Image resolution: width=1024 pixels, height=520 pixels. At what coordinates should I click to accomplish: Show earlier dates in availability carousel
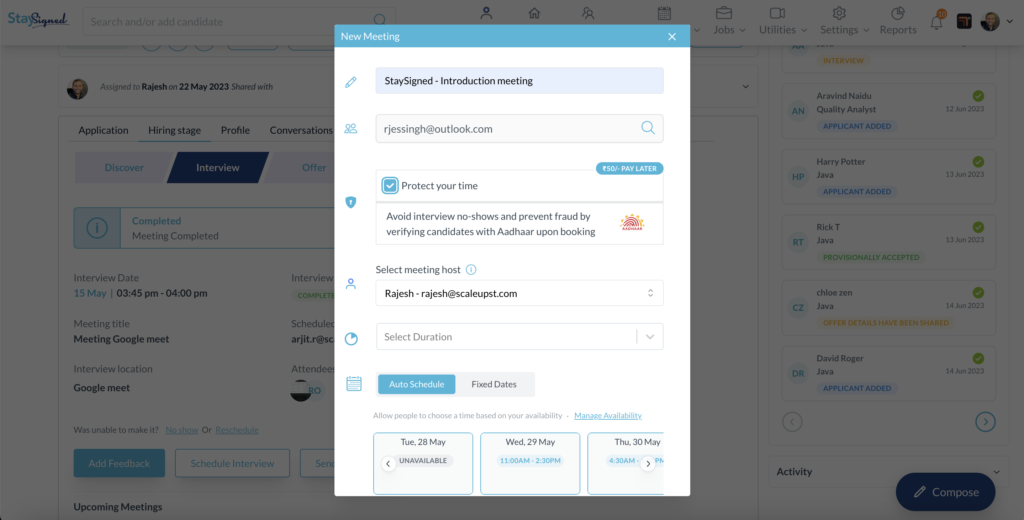(388, 463)
